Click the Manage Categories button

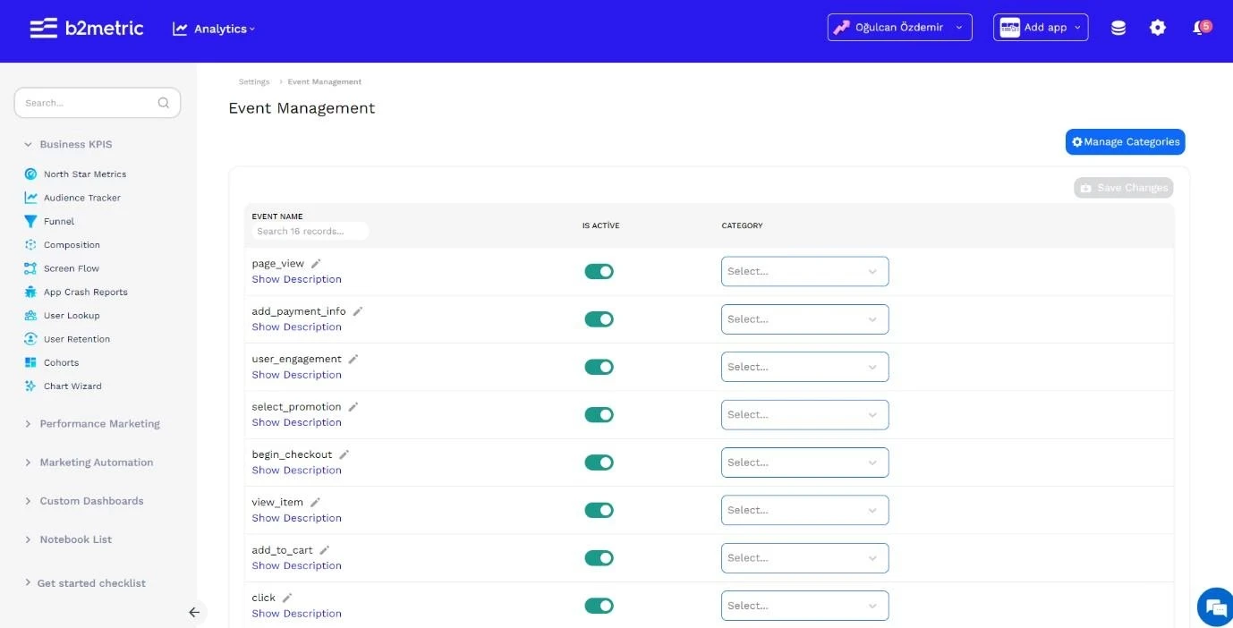pyautogui.click(x=1125, y=141)
